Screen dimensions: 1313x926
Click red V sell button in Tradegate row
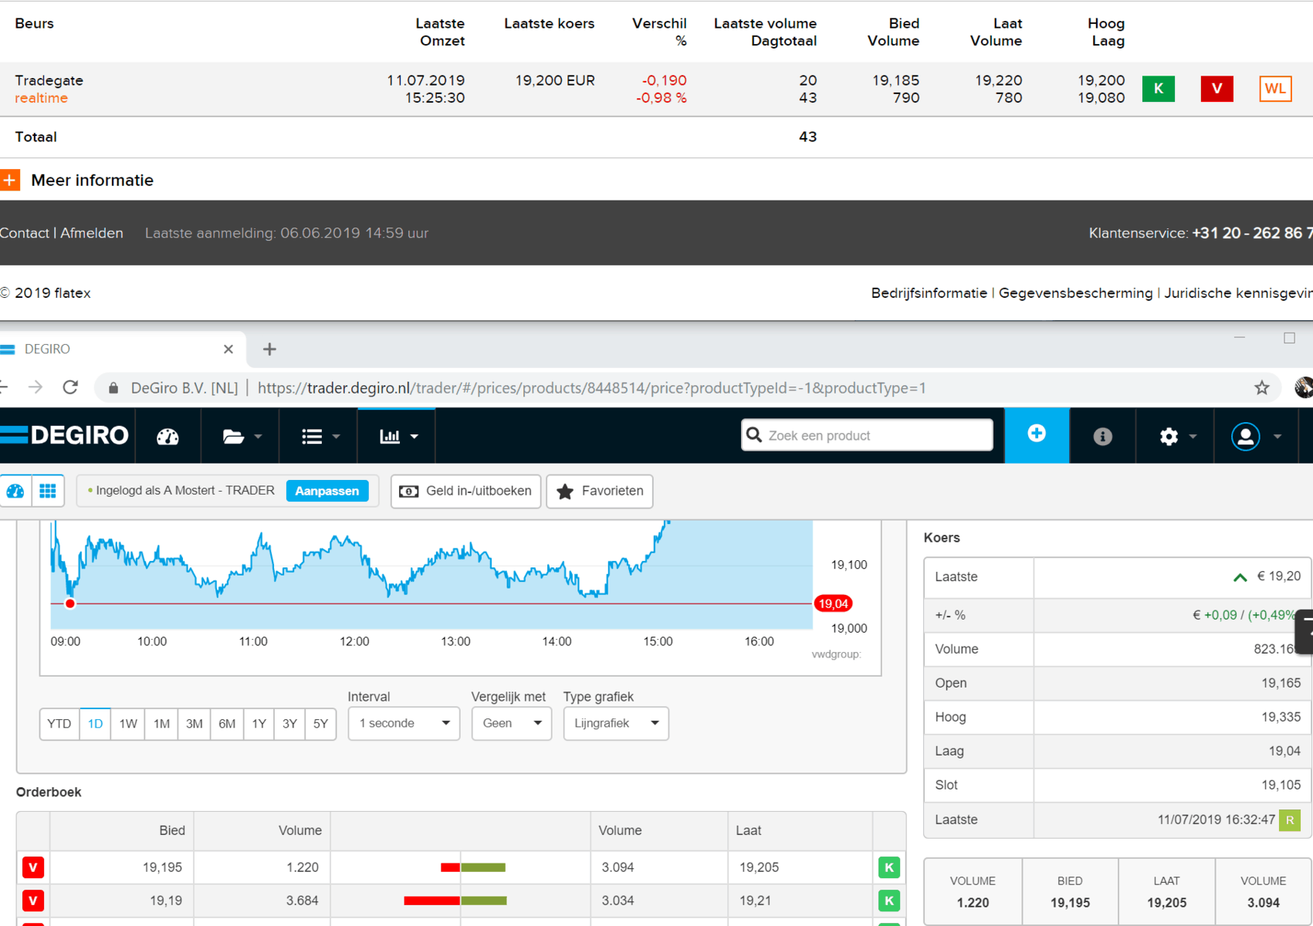click(1217, 89)
